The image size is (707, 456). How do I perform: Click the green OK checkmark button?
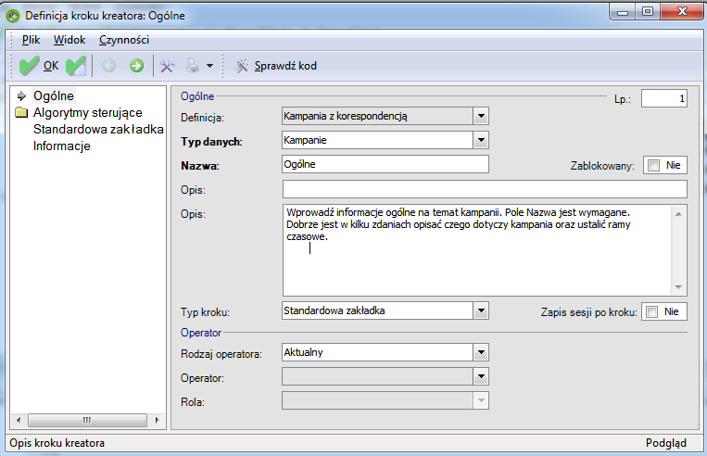pos(39,66)
